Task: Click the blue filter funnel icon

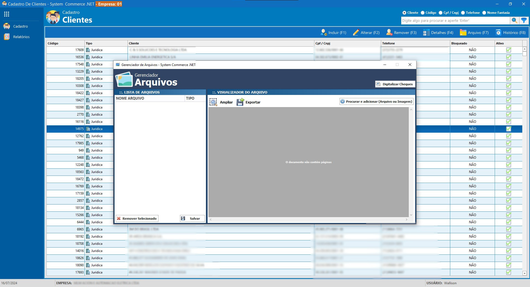Action: click(x=524, y=20)
